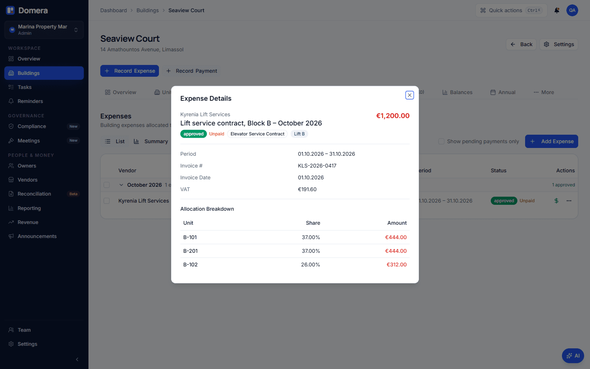Open Vendors in the sidebar

coord(44,180)
